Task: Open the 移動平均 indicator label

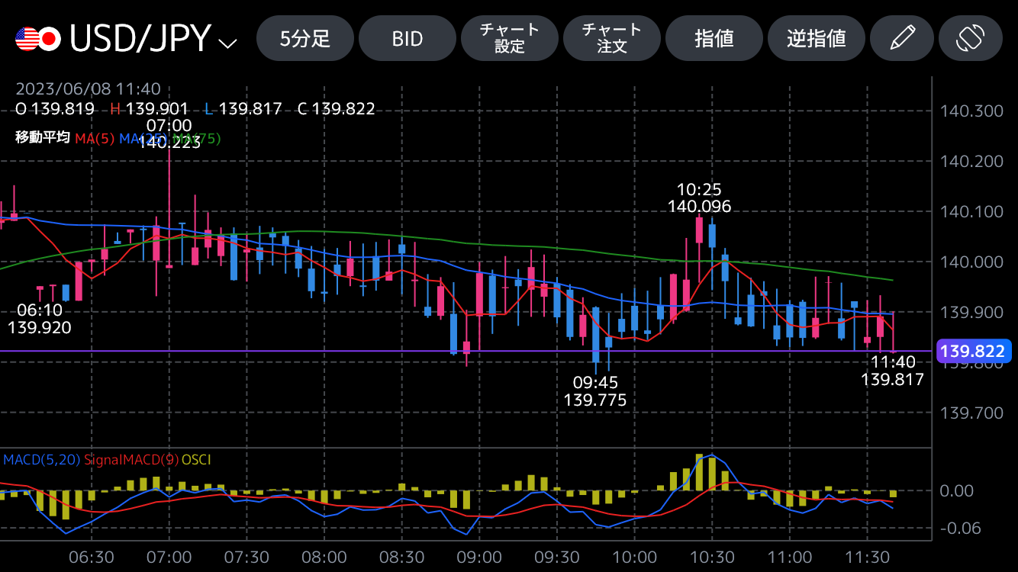Action: click(43, 138)
